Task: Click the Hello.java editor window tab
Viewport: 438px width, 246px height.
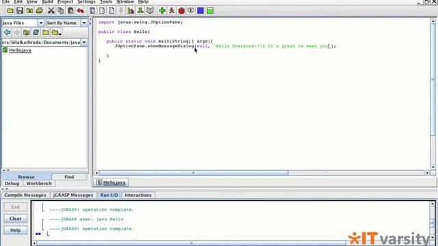Action: (x=111, y=182)
